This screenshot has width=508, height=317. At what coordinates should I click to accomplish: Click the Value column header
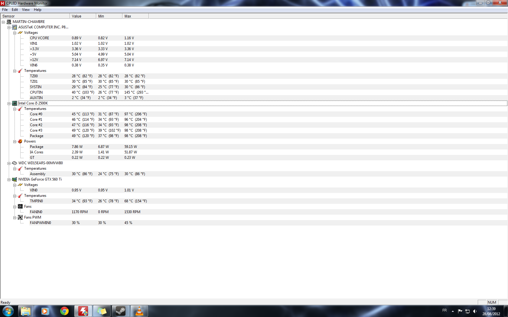pos(83,16)
